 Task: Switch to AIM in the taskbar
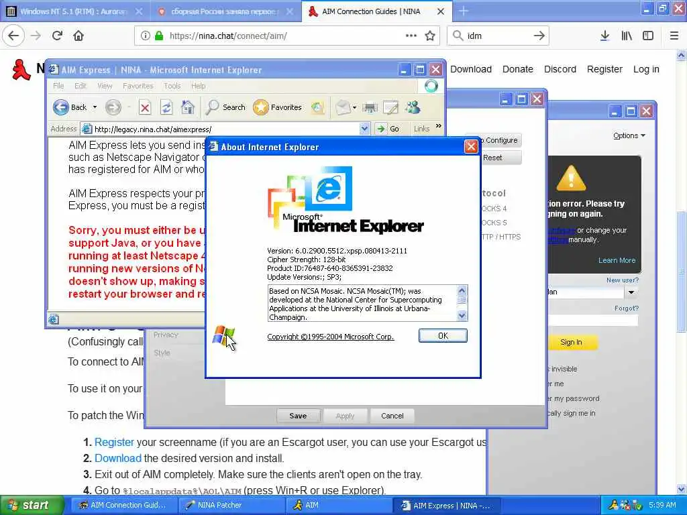(339, 505)
